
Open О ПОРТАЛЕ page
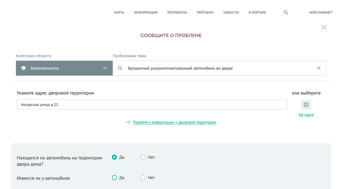coord(257,13)
